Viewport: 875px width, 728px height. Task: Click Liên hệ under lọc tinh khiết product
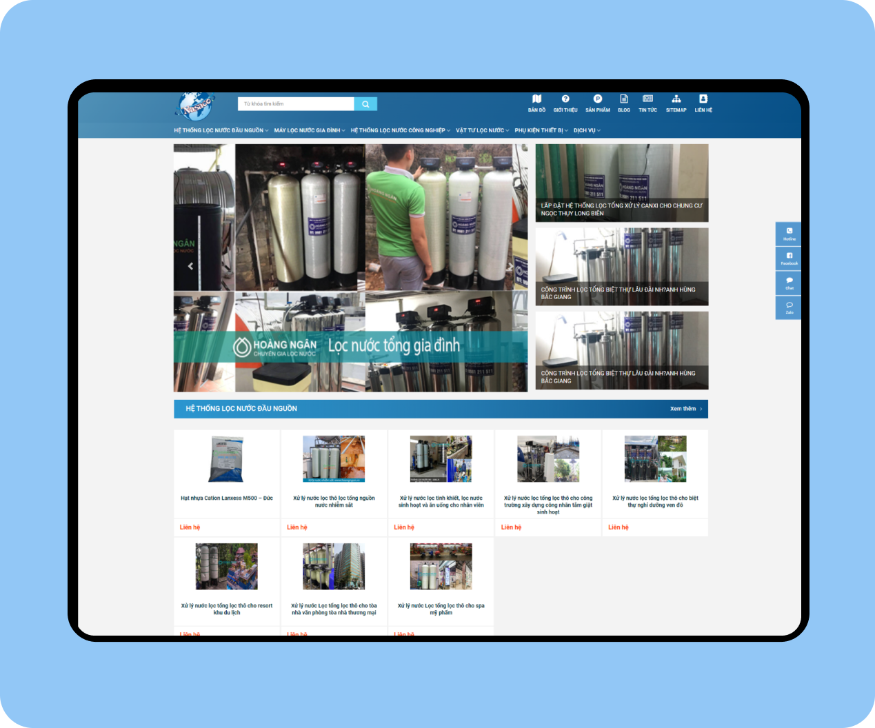coord(404,527)
